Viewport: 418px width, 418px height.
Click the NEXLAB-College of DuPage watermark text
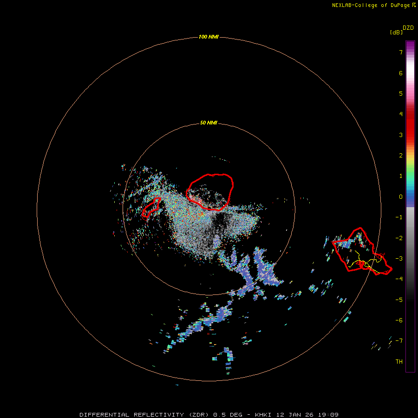373,5
